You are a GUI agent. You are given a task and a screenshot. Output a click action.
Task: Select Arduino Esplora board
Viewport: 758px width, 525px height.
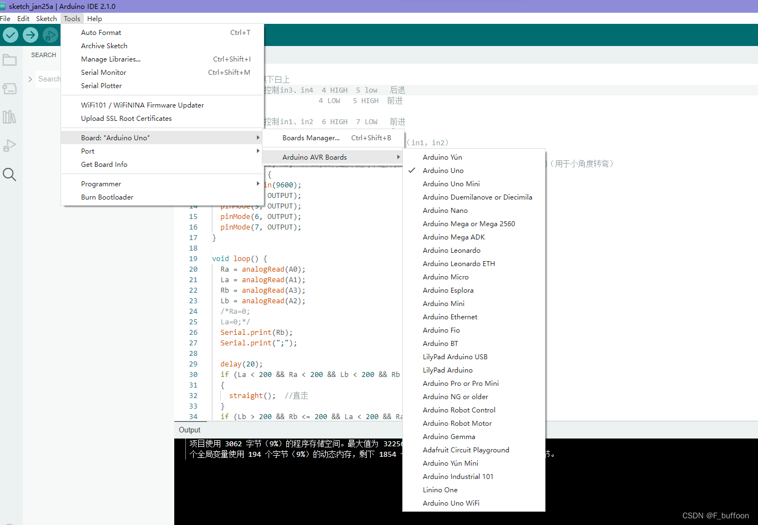point(474,290)
